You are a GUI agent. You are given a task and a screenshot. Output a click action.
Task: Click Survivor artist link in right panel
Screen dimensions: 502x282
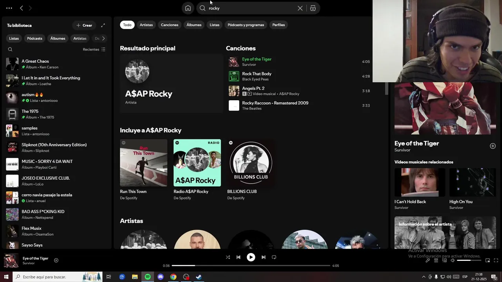(x=402, y=150)
